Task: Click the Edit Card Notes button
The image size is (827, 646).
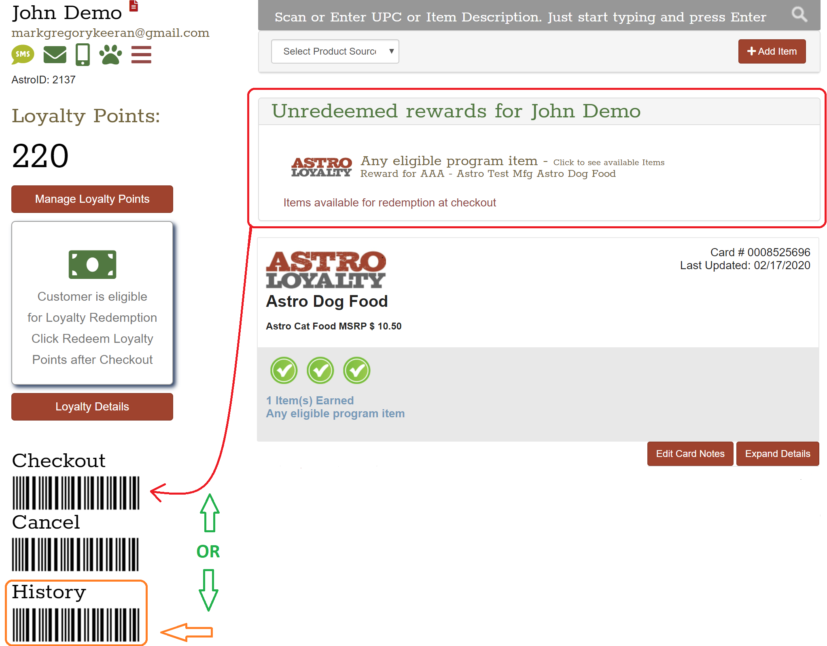Action: [x=690, y=454]
